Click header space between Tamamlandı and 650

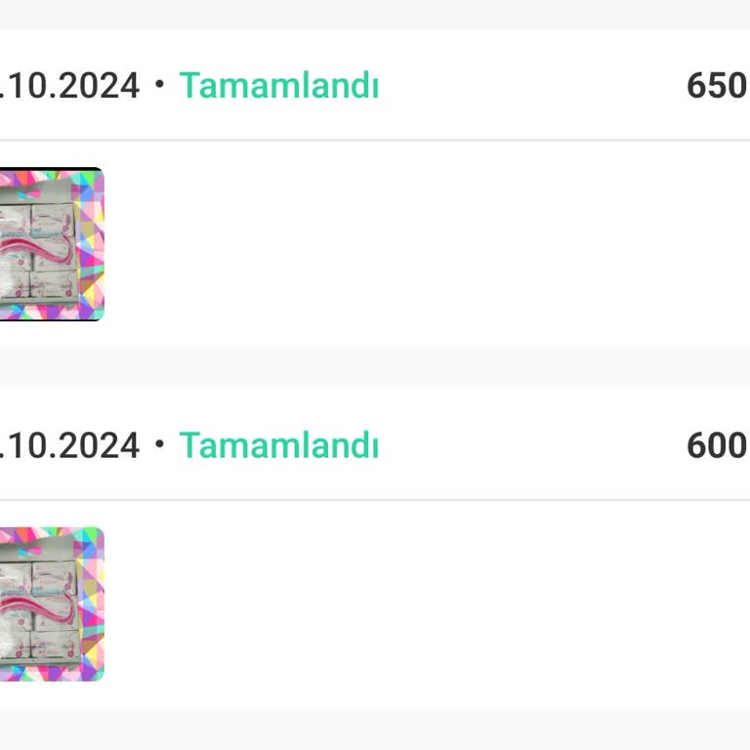click(532, 86)
